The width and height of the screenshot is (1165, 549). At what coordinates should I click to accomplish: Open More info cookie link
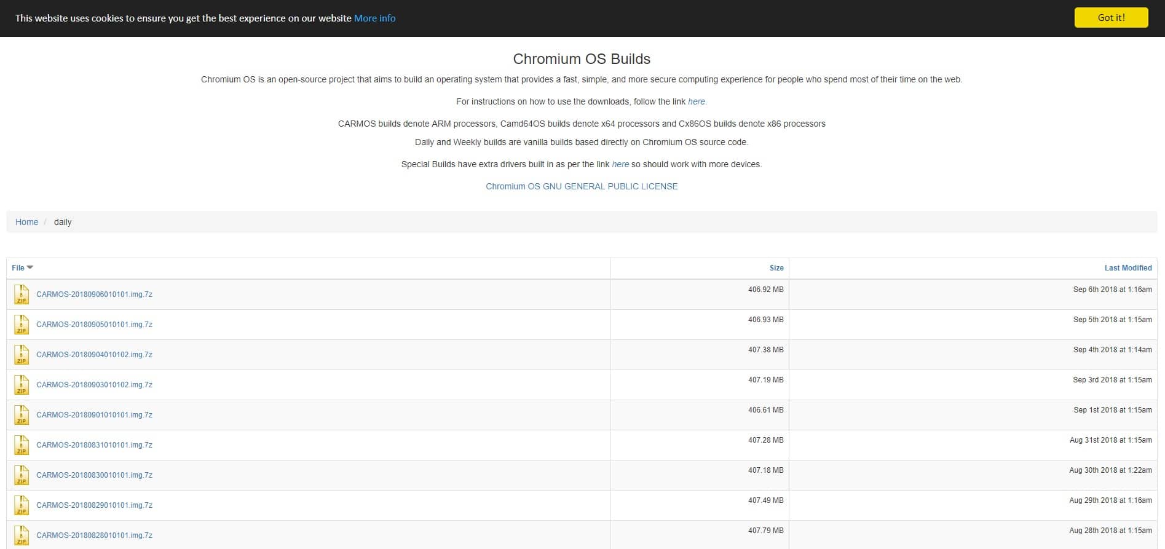(x=374, y=18)
